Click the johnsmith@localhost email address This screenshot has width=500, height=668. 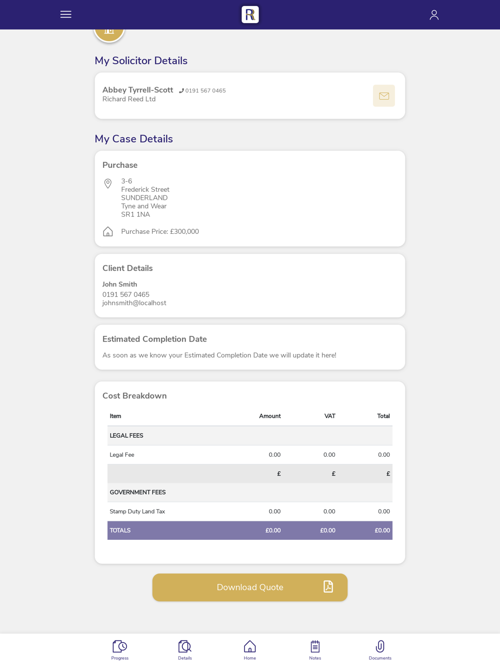(134, 303)
